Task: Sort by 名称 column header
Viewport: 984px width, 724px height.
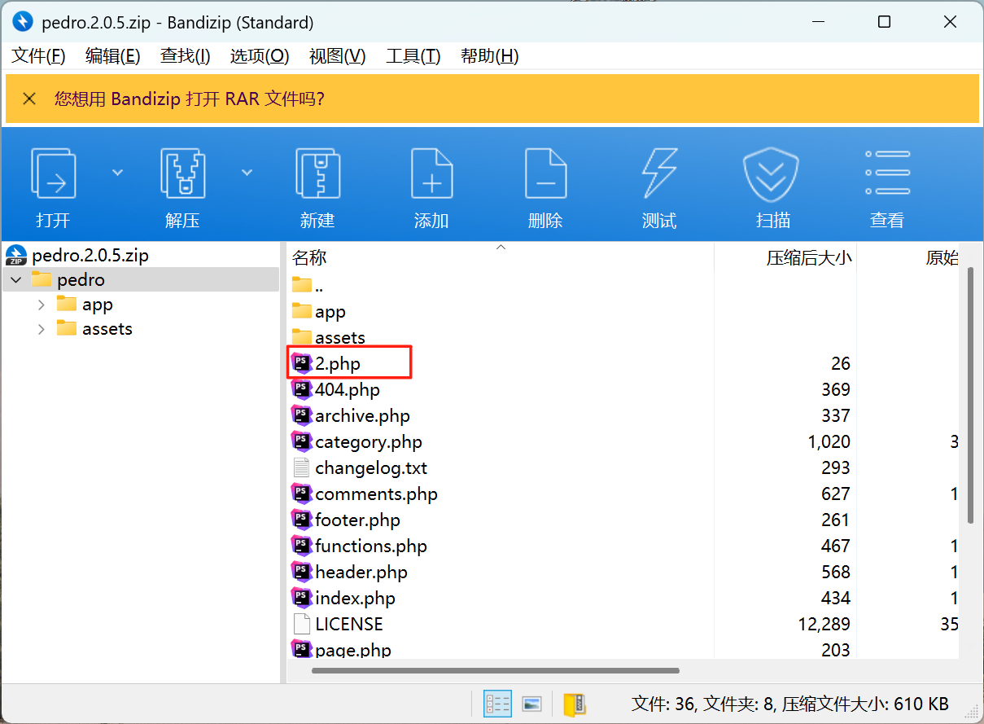Action: pos(501,258)
